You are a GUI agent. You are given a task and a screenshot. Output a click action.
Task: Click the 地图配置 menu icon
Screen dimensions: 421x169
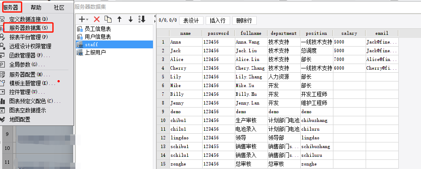point(3,120)
